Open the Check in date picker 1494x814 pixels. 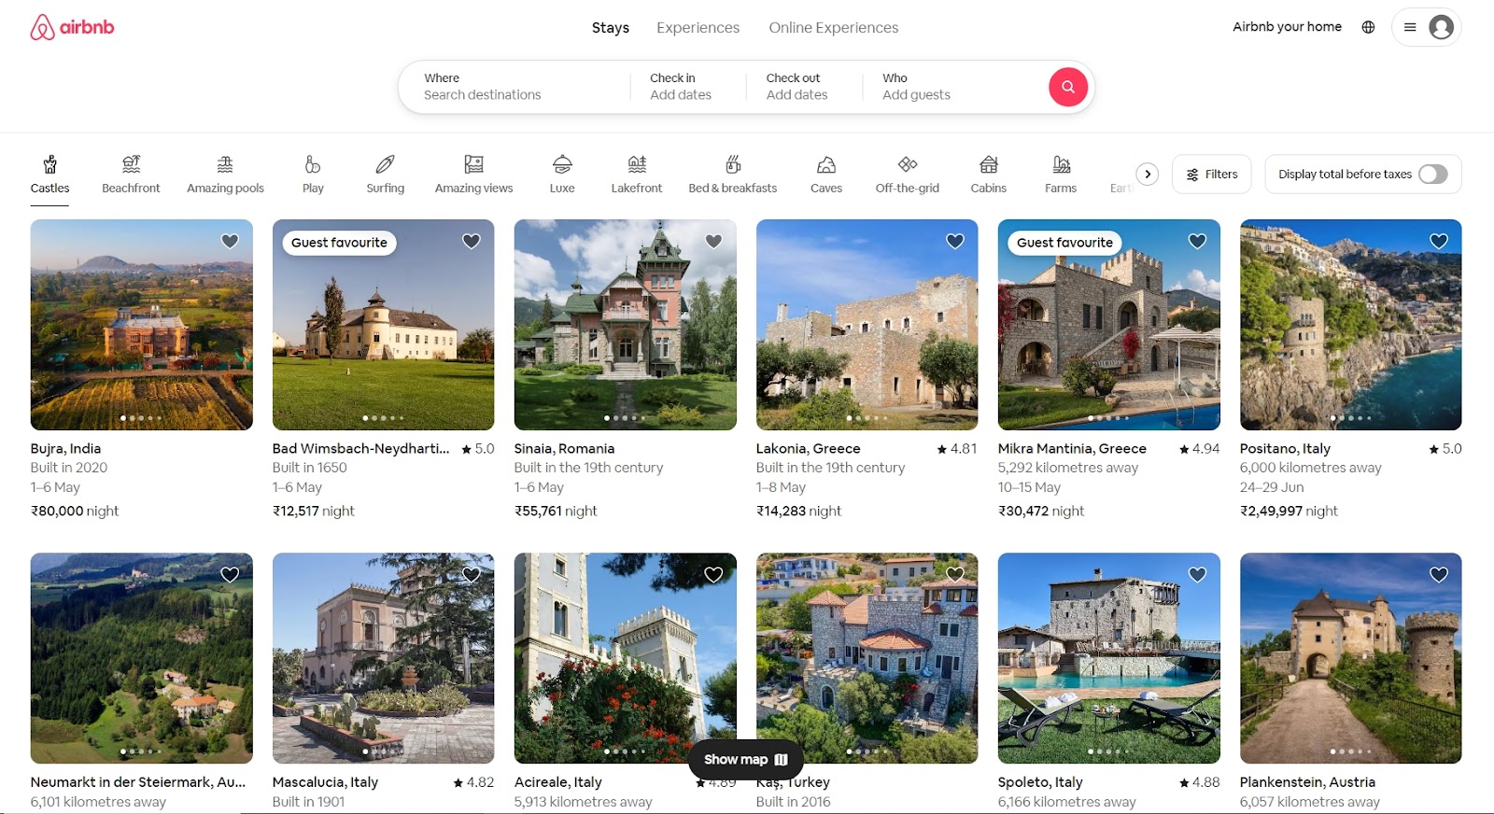[x=688, y=87]
